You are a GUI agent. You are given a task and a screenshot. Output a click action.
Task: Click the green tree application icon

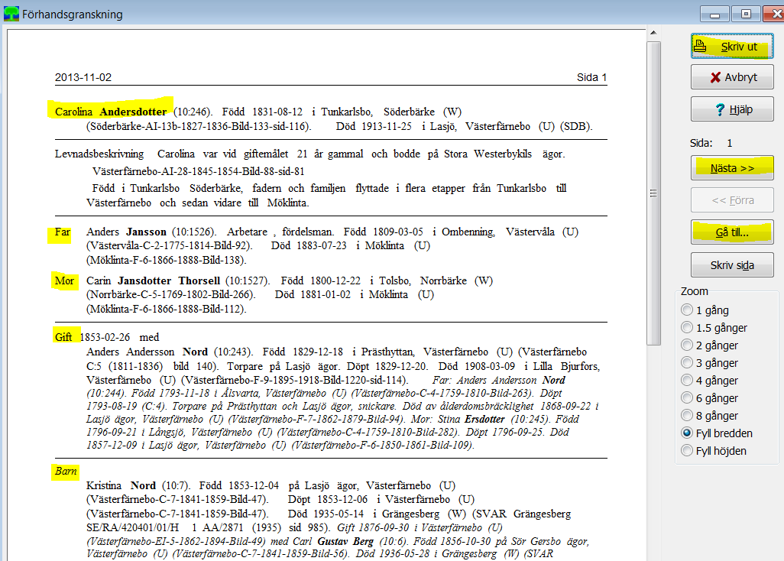tap(11, 14)
